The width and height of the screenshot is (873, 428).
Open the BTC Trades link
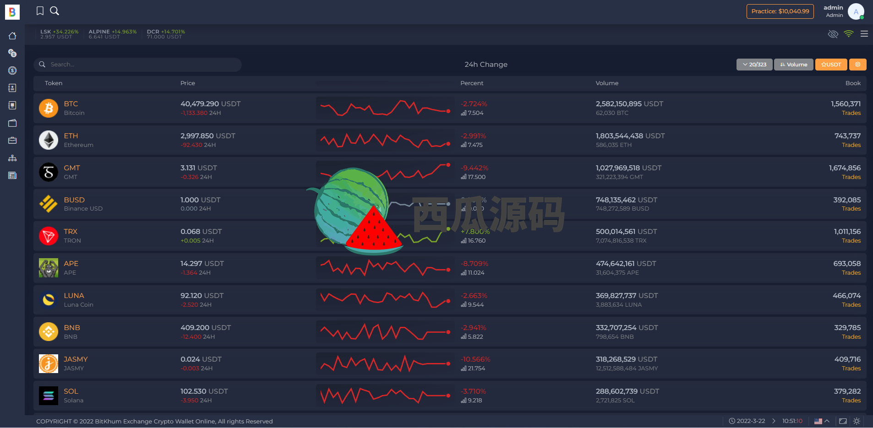tap(851, 113)
